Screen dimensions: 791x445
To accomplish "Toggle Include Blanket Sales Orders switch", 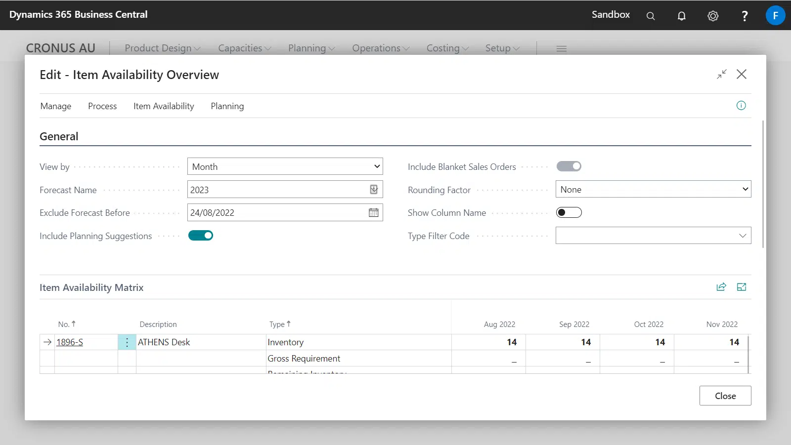I will click(569, 166).
